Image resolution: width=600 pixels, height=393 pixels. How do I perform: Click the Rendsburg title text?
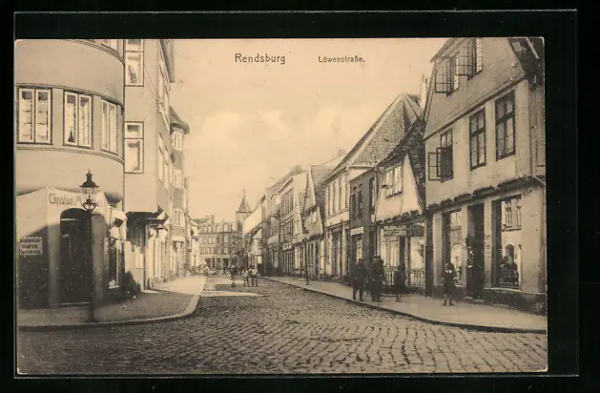point(259,58)
